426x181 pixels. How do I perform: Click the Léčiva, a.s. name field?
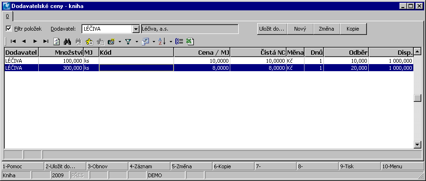[190, 29]
